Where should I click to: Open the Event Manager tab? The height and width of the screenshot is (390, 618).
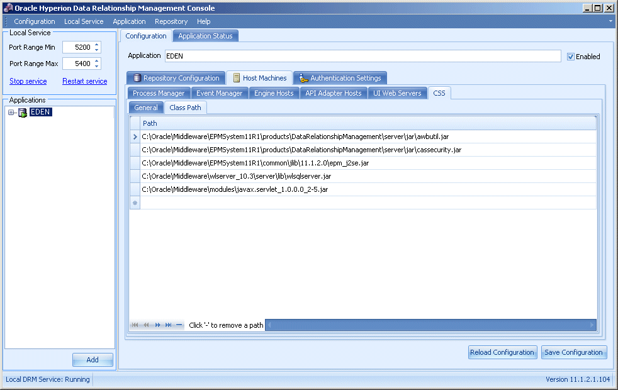[x=220, y=93]
